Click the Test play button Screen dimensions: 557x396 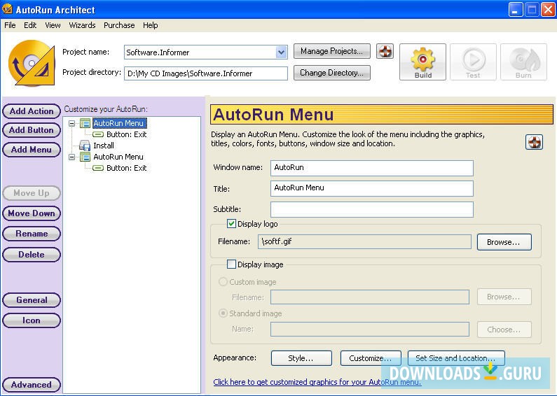click(473, 62)
